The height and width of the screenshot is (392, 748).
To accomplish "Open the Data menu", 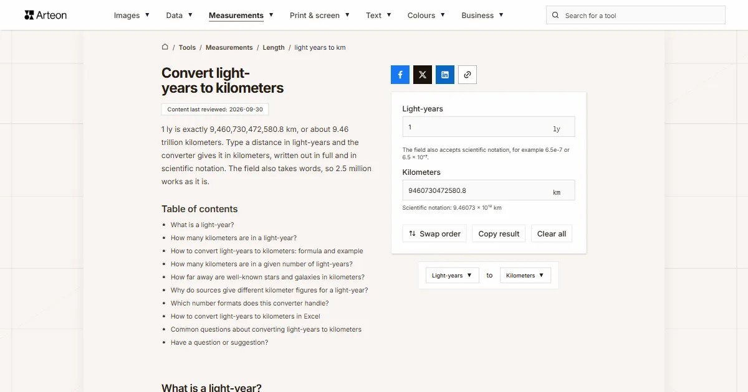I will point(180,16).
